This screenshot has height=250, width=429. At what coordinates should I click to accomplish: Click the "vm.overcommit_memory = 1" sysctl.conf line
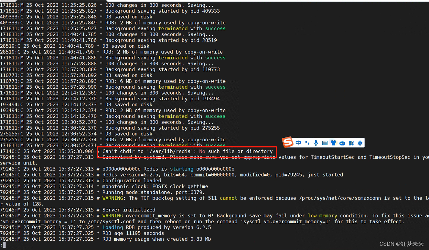tap(202, 221)
